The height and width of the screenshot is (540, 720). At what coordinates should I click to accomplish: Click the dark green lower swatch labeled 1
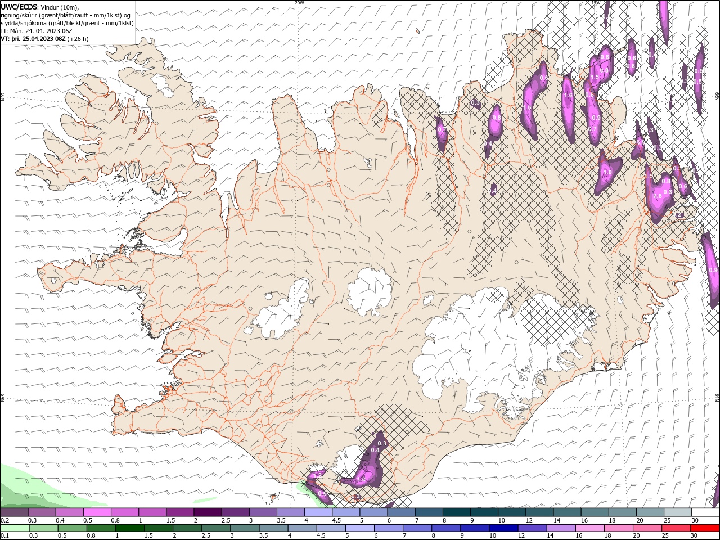pos(129,528)
